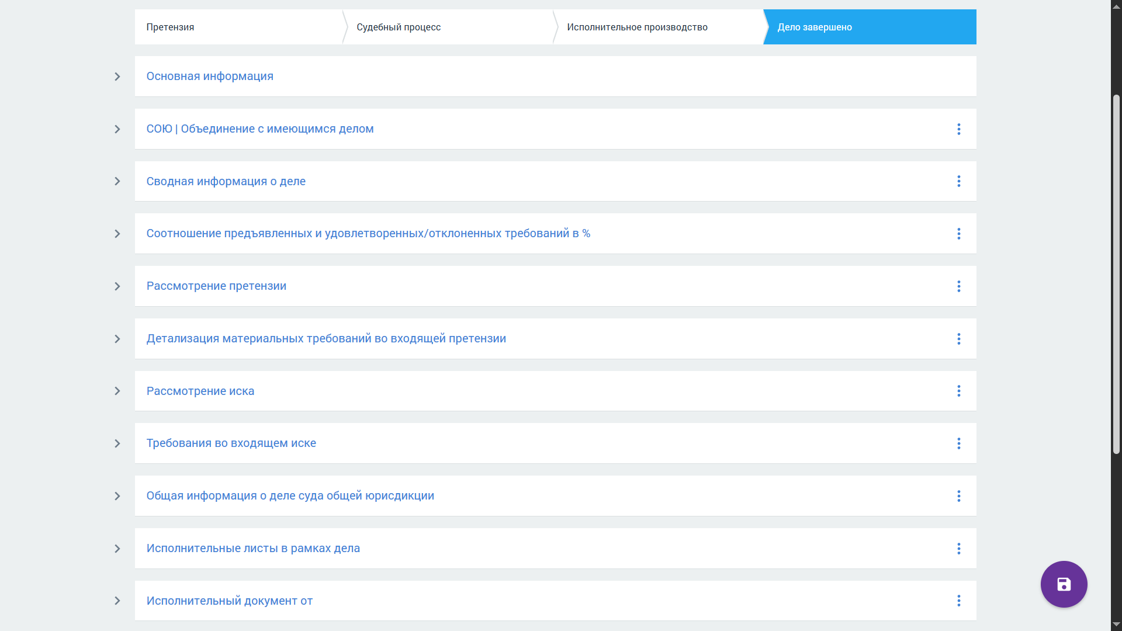This screenshot has width=1122, height=631.
Task: Click the purple floppy-disk save button
Action: point(1064,584)
